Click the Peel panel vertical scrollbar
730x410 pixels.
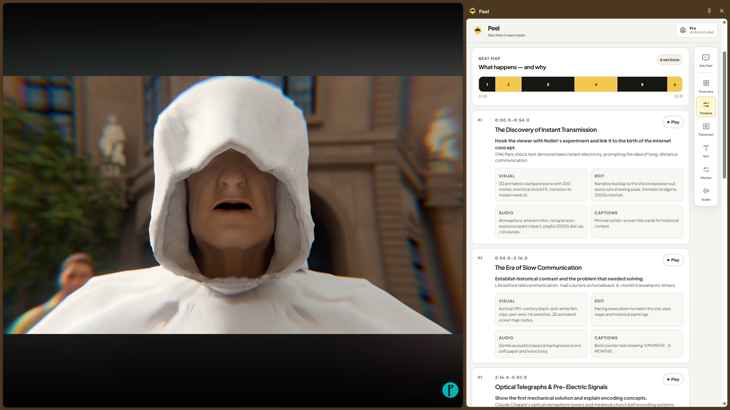724,115
